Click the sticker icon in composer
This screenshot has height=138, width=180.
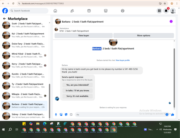point(66,115)
